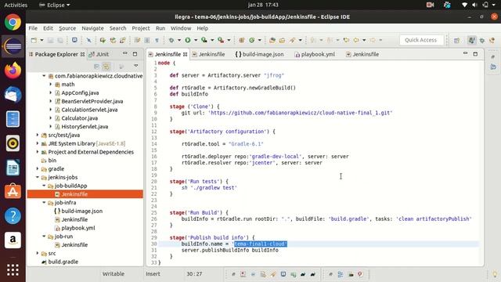
Task: Click the Debug bug icon
Action: (171, 40)
